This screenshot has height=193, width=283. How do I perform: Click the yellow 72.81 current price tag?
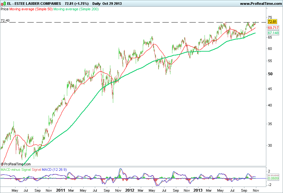click(272, 22)
